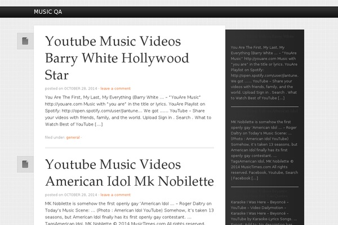
Task: Click 'http://open.spotify.com/user/jlantune.' in the sidebar
Action: point(265,75)
